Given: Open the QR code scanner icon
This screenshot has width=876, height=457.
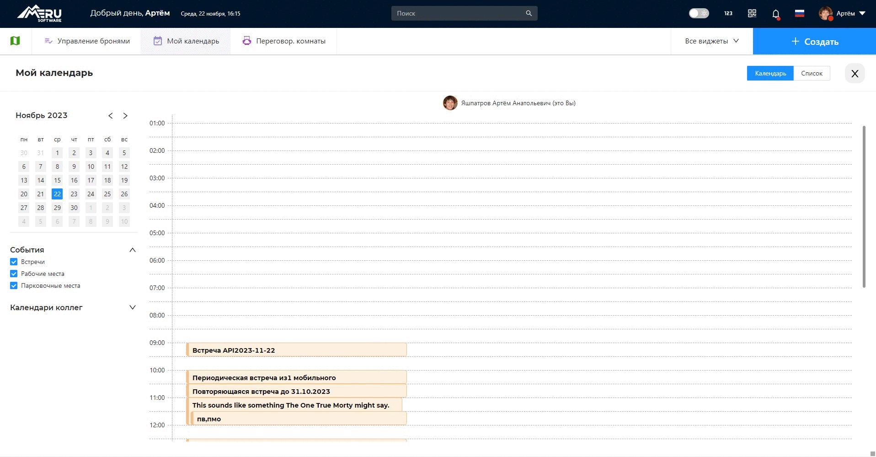Looking at the screenshot, I should pyautogui.click(x=752, y=13).
